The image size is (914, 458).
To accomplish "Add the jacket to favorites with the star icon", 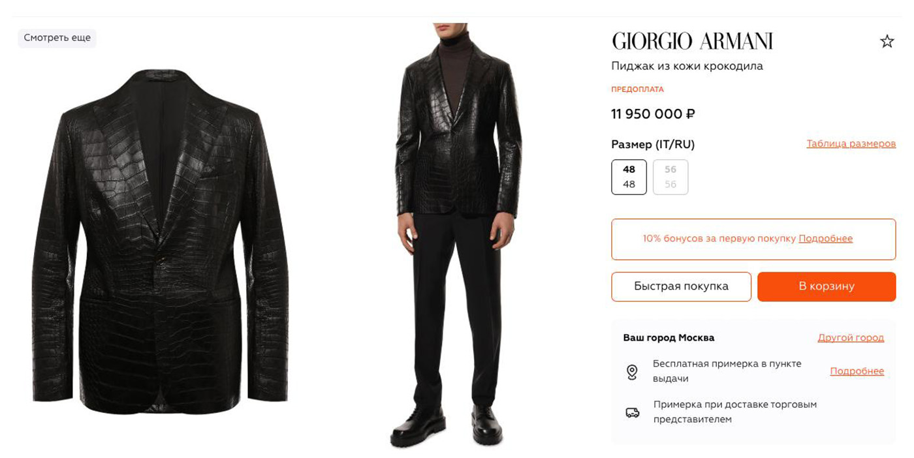I will [x=887, y=42].
